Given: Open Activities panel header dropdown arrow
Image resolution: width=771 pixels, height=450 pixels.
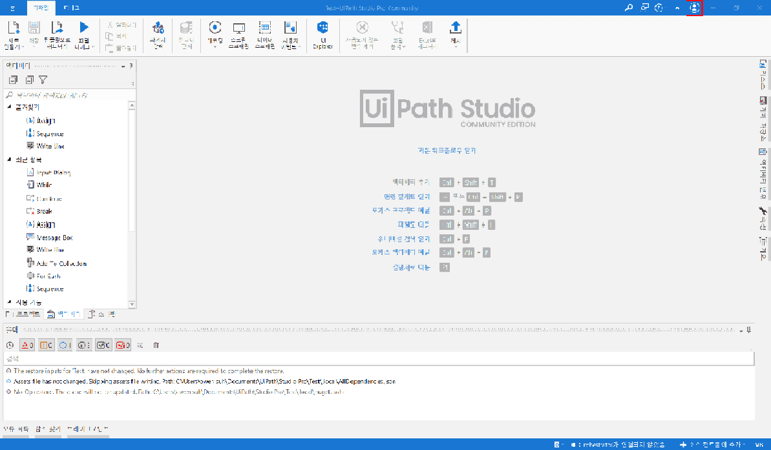Looking at the screenshot, I should [x=123, y=66].
